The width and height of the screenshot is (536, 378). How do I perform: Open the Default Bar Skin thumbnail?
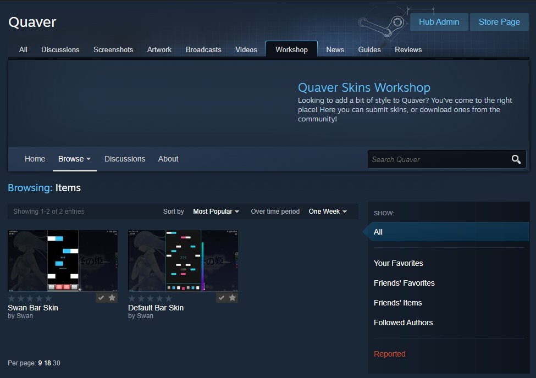pos(183,260)
